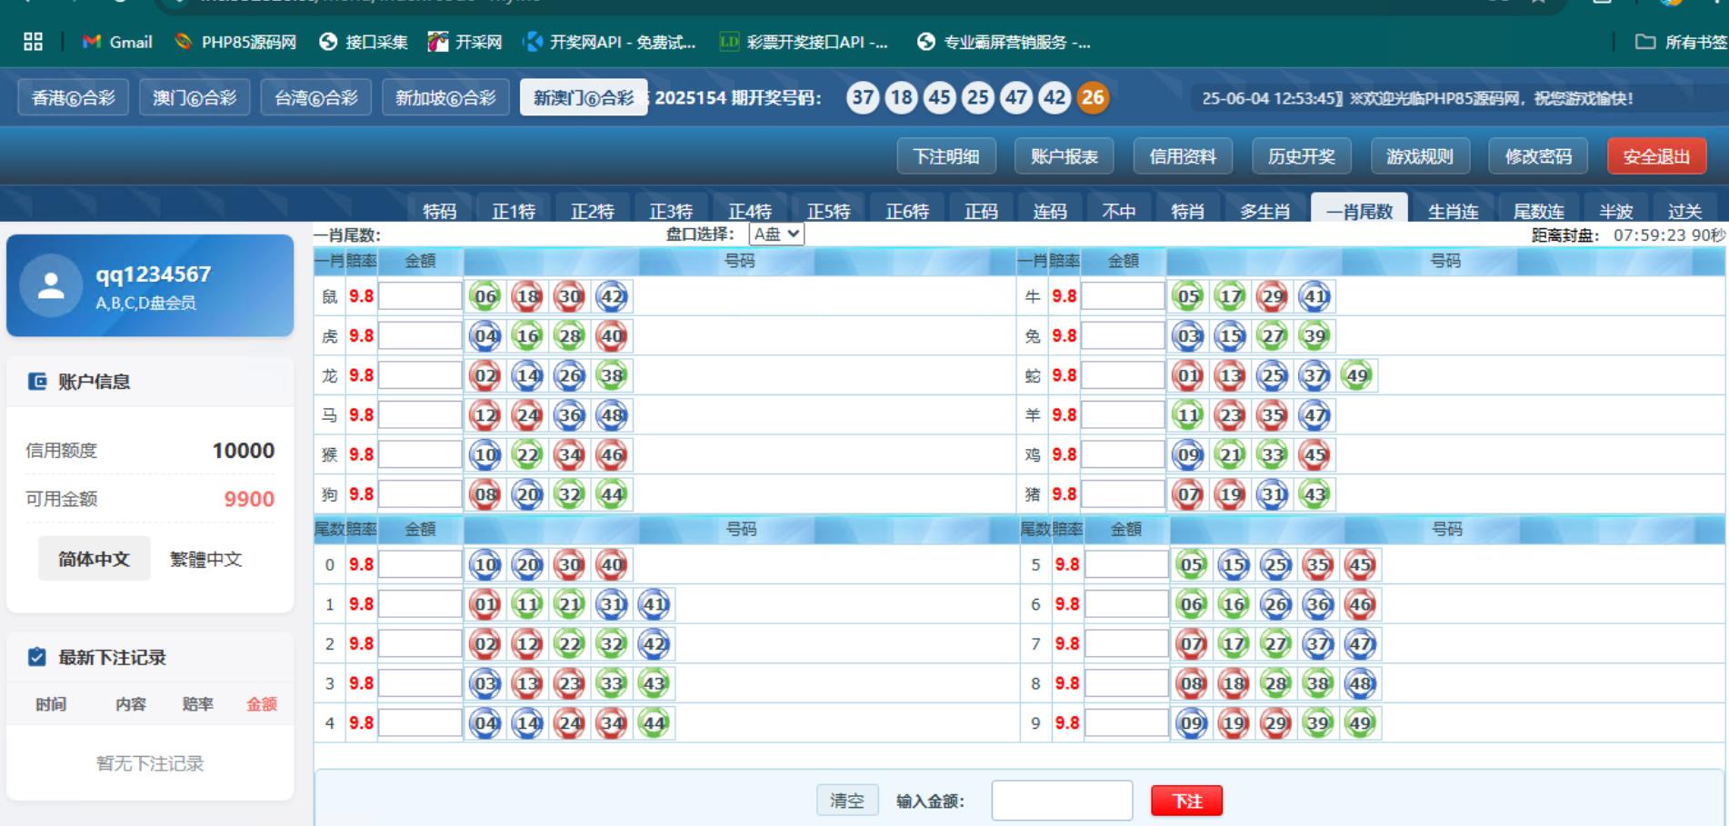The image size is (1729, 826).
Task: Open the 盘口选择 A盘 dropdown
Action: coord(775,234)
